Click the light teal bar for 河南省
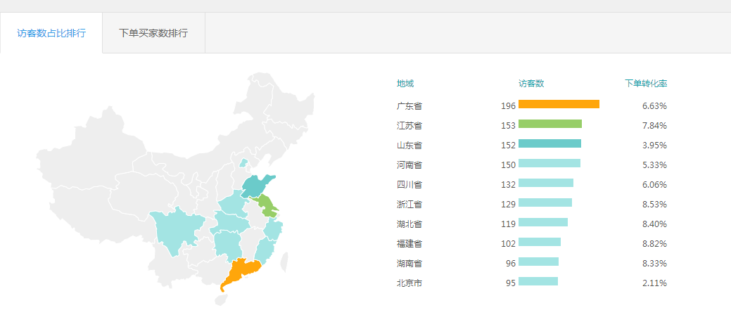731x322 pixels. click(x=549, y=163)
